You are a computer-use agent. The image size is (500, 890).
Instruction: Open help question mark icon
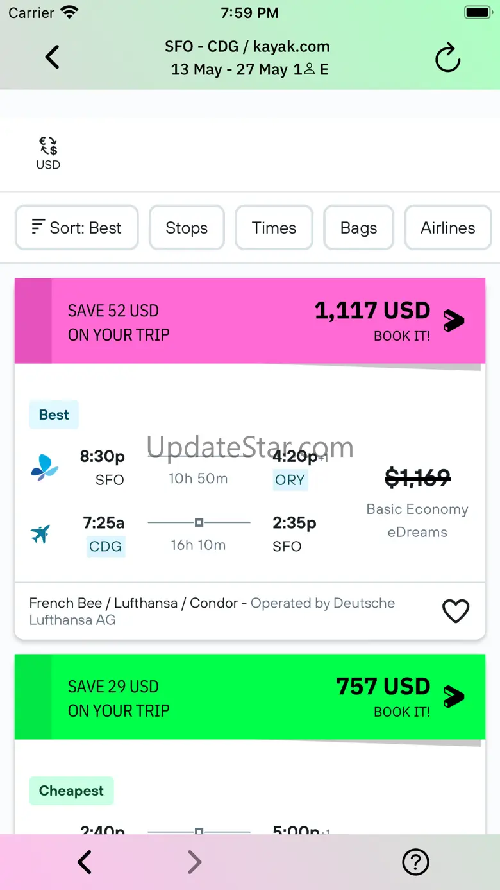click(415, 862)
